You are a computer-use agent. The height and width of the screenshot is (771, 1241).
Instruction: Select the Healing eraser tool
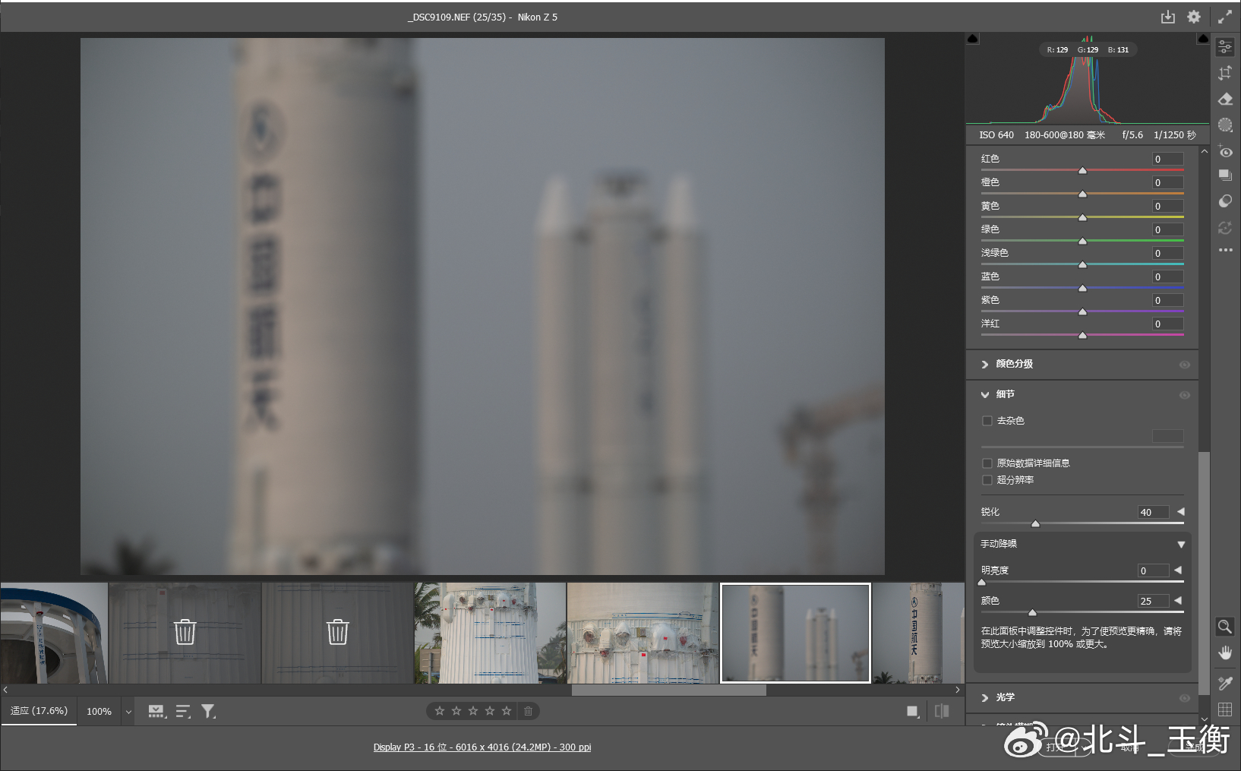pos(1225,99)
